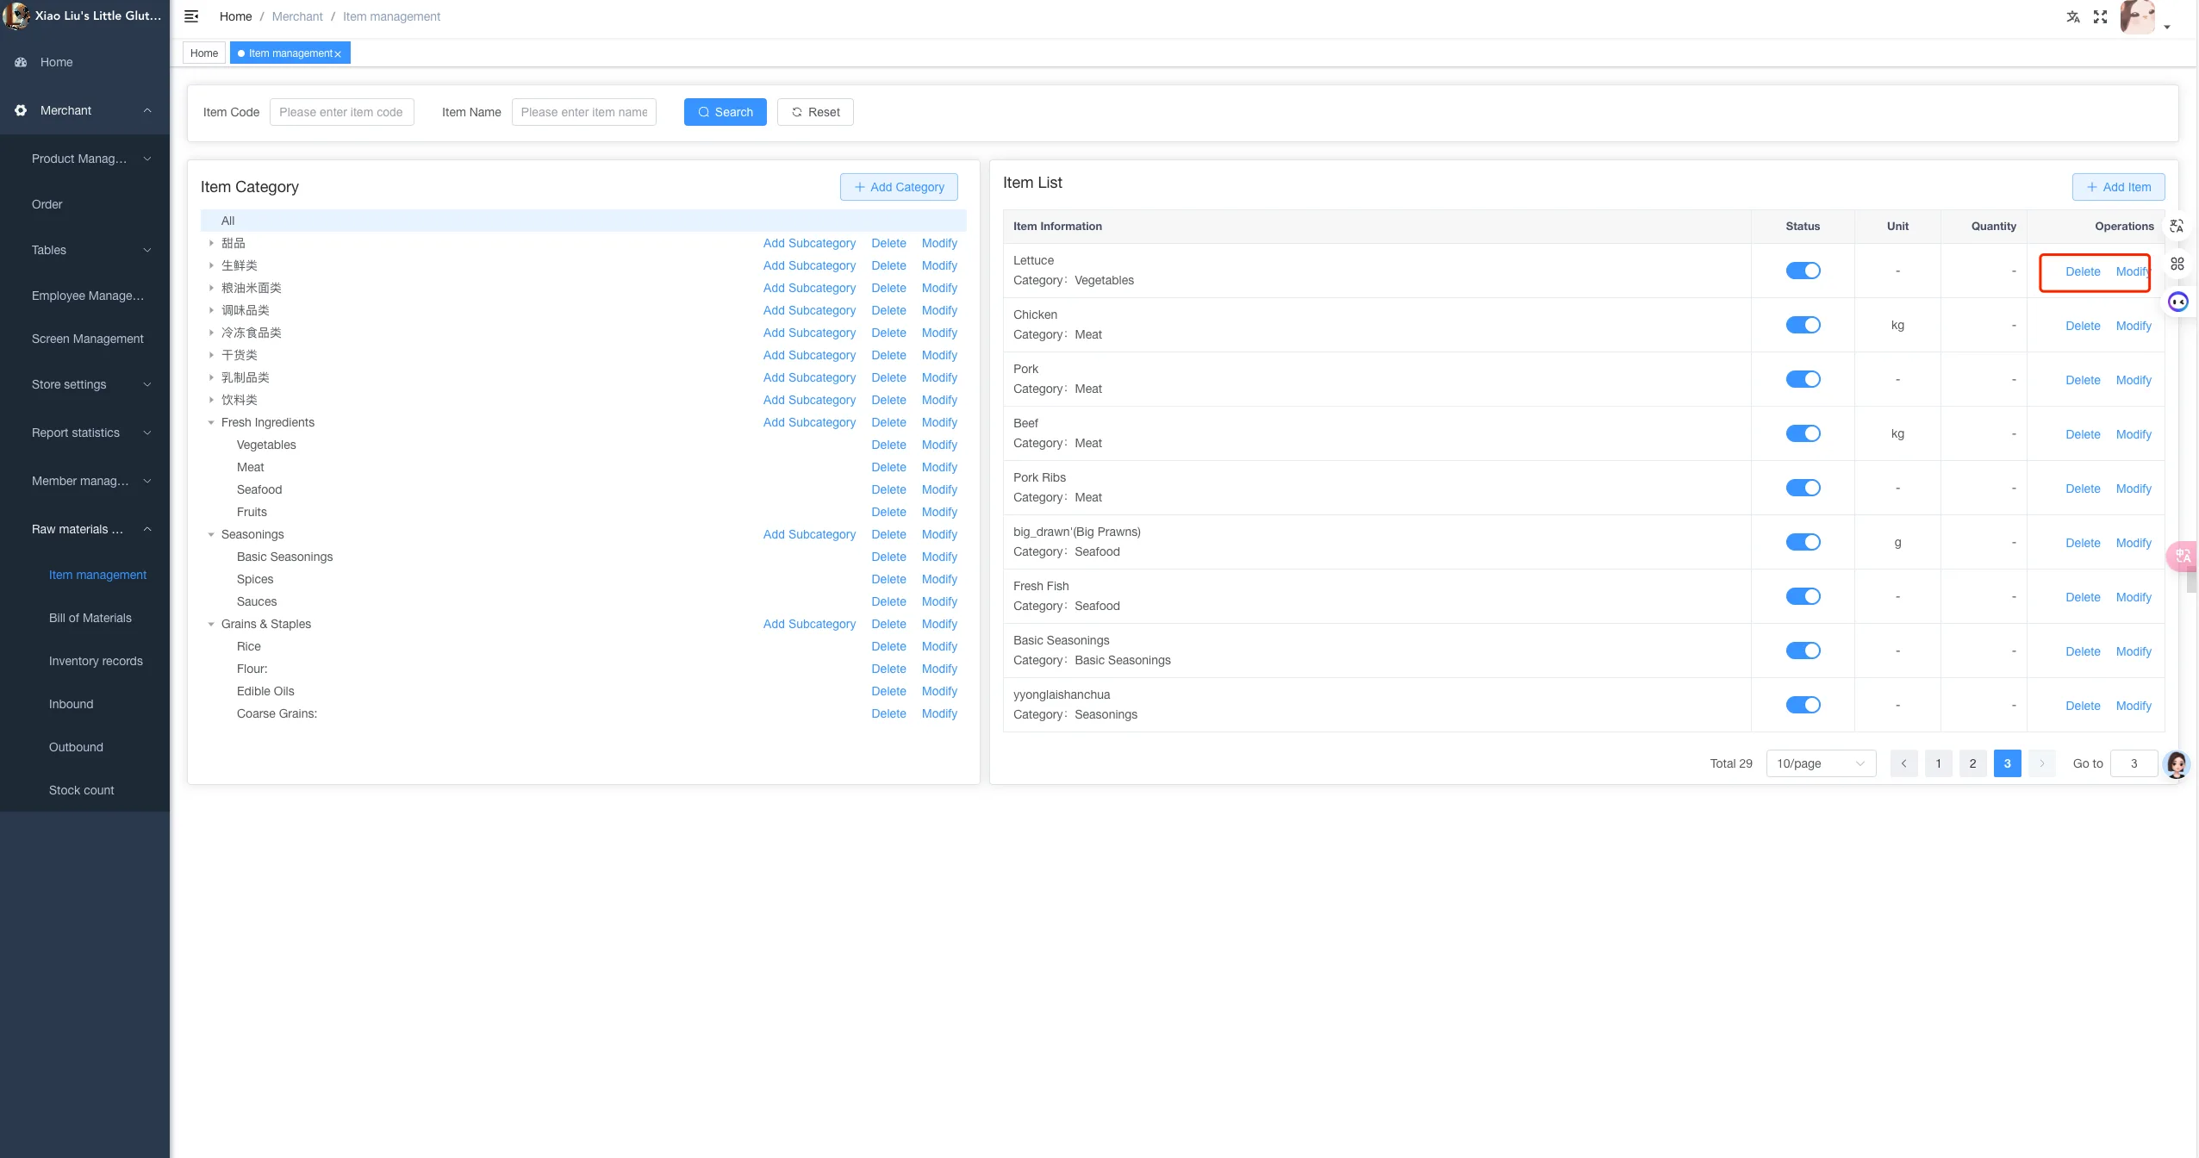Open the language translation icon in header
The width and height of the screenshot is (2199, 1158).
click(2073, 16)
